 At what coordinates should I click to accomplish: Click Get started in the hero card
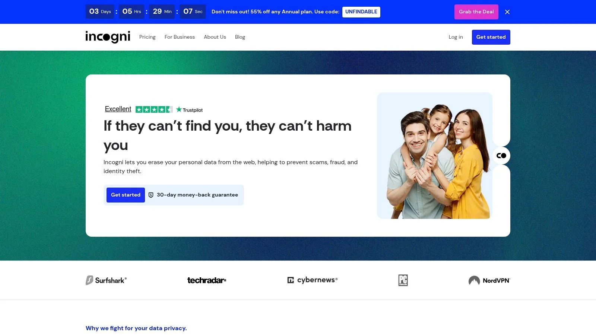(126, 195)
